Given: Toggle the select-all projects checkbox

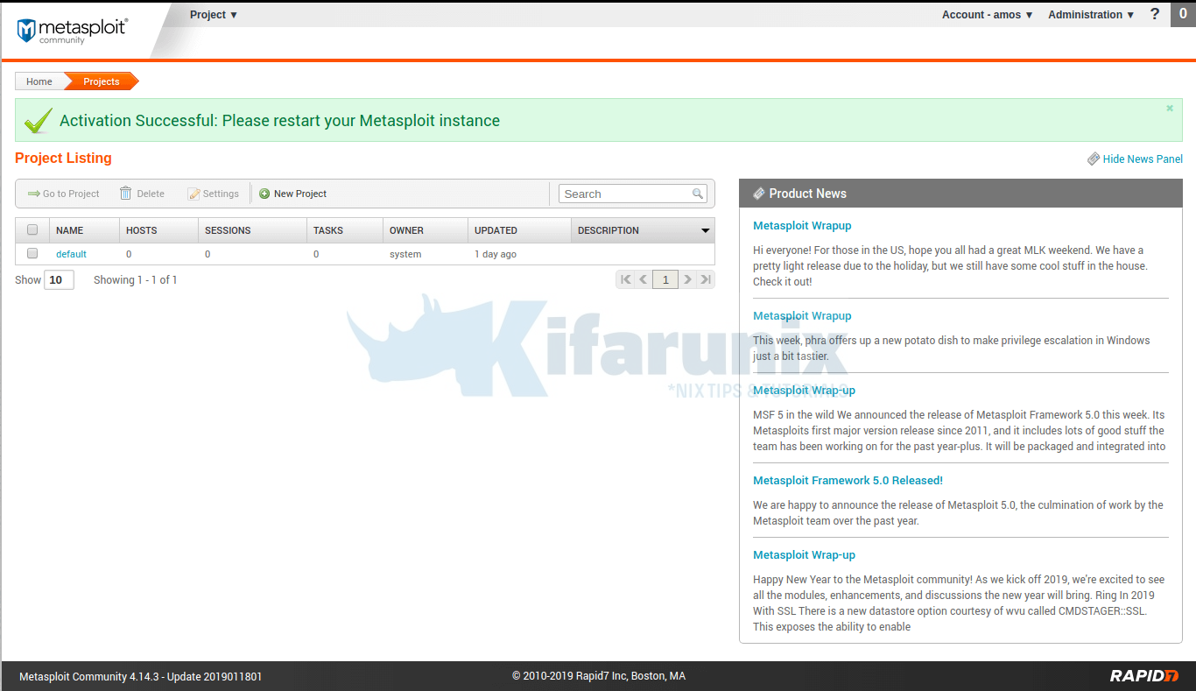Looking at the screenshot, I should [32, 230].
